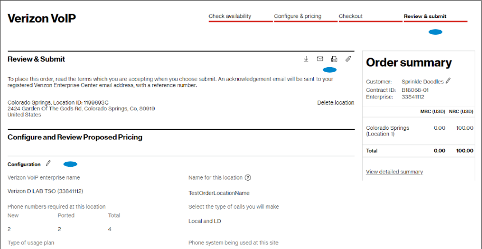482x249 pixels.
Task: Click Colorado Springs (Location 1) row
Action: click(x=419, y=131)
